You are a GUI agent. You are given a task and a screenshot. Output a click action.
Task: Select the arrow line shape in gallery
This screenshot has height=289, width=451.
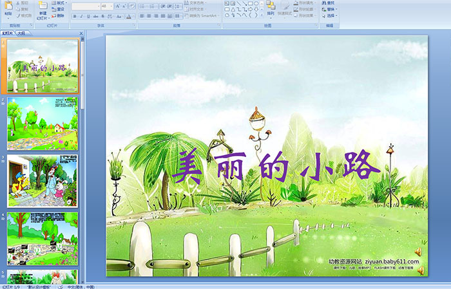[244, 3]
